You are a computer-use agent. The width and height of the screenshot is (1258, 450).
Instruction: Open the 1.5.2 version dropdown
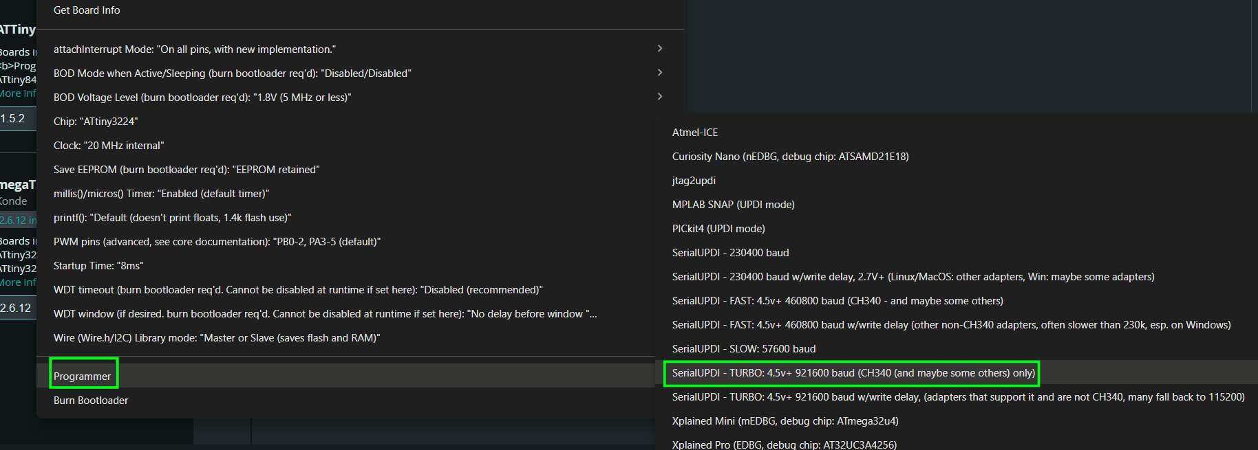point(17,119)
